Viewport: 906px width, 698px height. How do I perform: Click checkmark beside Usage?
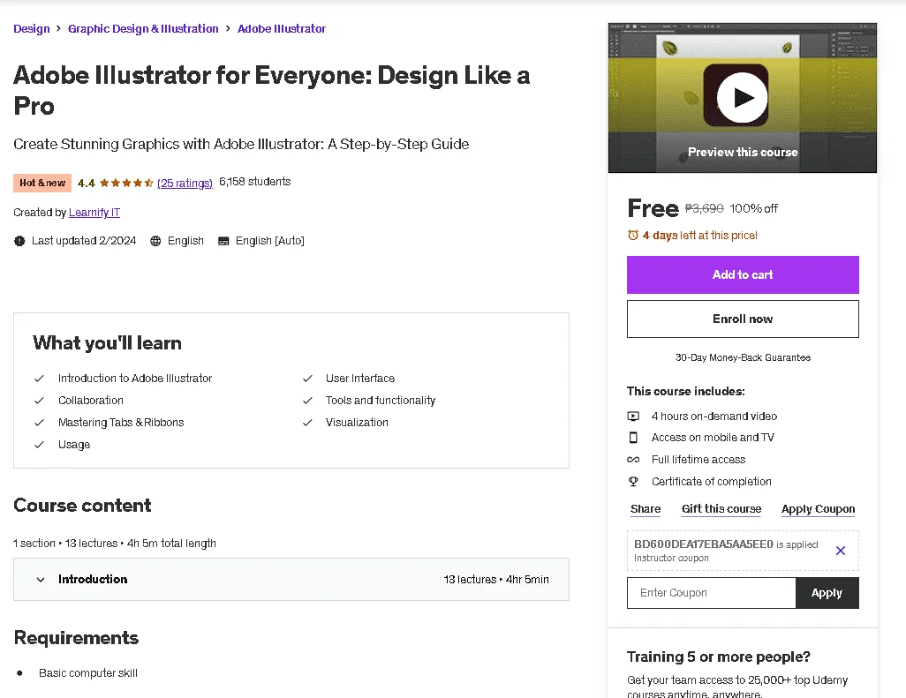pyautogui.click(x=39, y=445)
